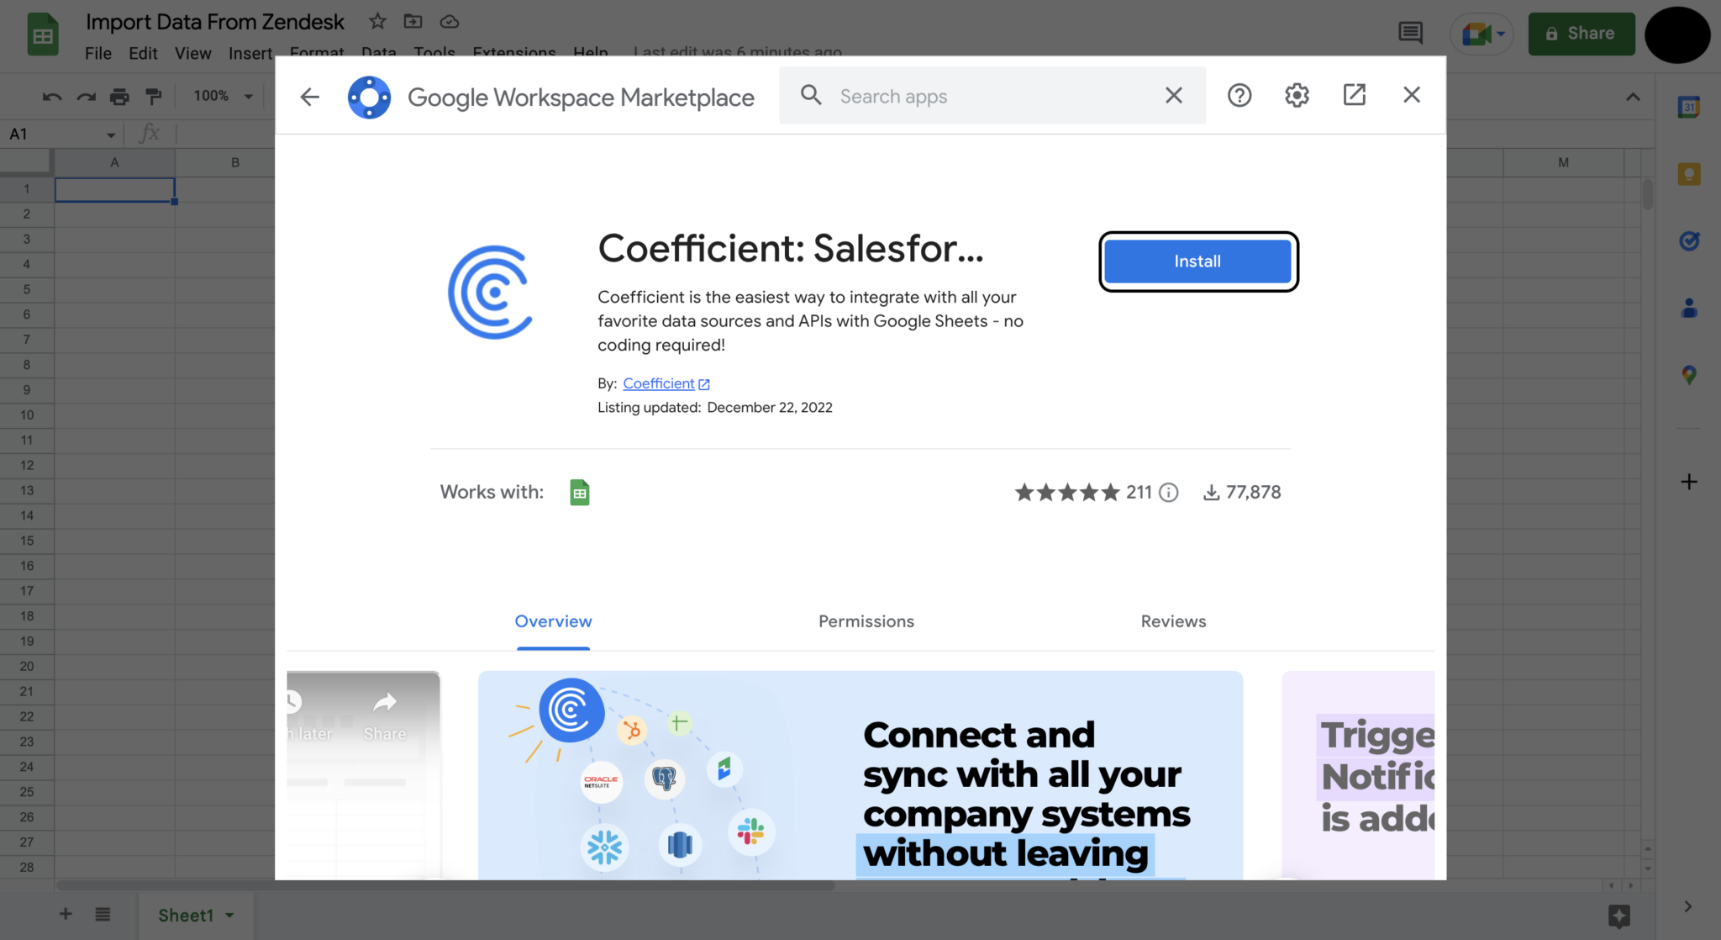Switch to the Reviews tab
The height and width of the screenshot is (940, 1721).
click(1173, 621)
